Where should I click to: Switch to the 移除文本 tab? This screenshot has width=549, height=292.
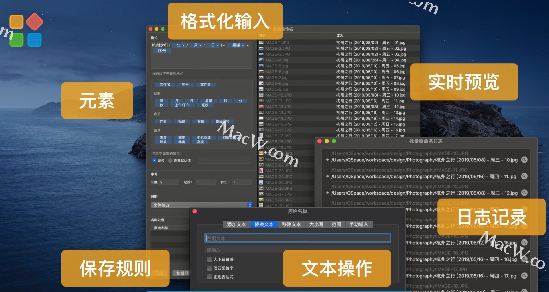click(291, 224)
